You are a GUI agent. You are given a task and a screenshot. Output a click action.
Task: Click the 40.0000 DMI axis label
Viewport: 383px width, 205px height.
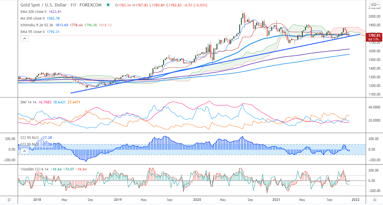(x=374, y=107)
